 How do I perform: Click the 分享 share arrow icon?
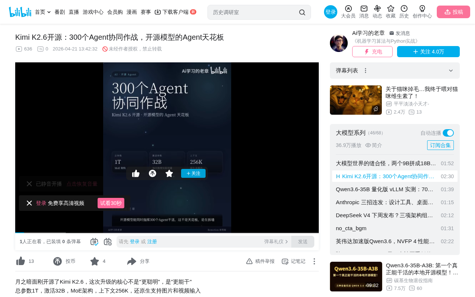(132, 261)
